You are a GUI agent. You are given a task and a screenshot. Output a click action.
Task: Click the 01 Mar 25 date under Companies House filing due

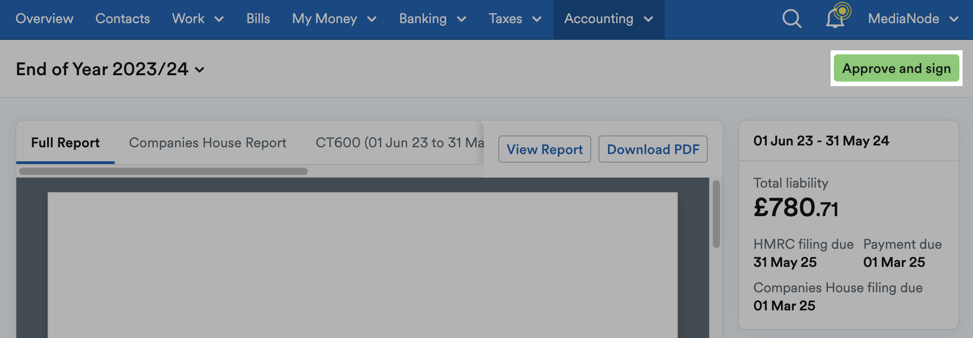784,306
